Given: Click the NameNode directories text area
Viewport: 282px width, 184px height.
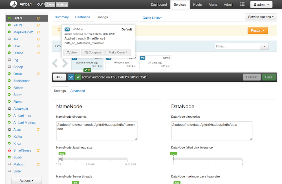Looking at the screenshot, I should pyautogui.click(x=97, y=131).
